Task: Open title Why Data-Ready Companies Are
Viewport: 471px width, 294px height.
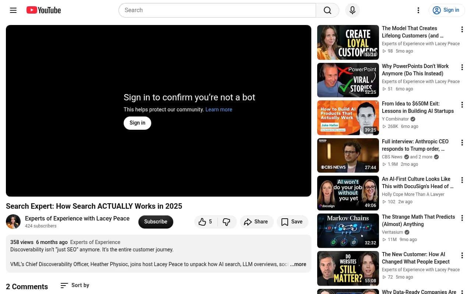Action: pyautogui.click(x=419, y=292)
